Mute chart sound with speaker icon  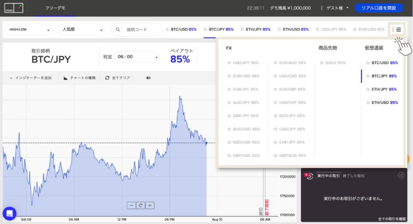tap(148, 78)
